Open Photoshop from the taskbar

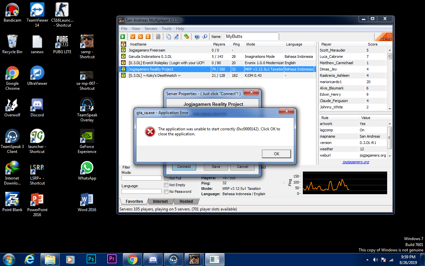(x=91, y=259)
